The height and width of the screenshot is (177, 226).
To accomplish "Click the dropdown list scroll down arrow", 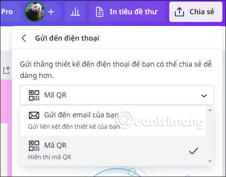I will 210,161.
